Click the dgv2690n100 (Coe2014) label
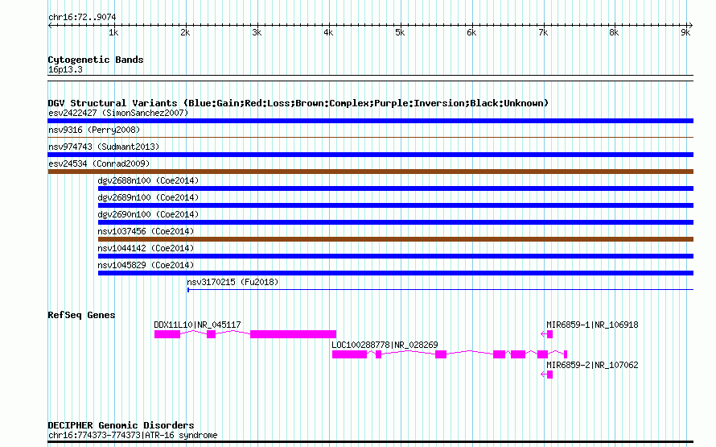716x447 pixels. tap(148, 214)
